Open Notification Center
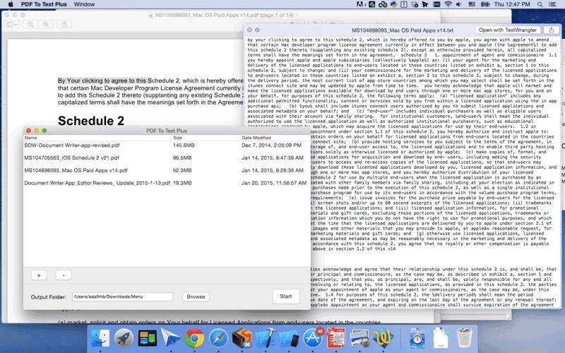Viewport: 565px width, 353px height. point(552,4)
